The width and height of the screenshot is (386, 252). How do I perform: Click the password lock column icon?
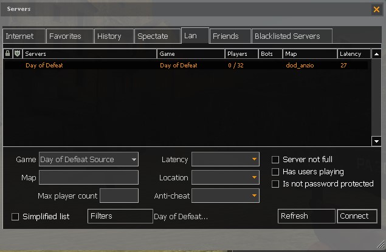click(x=7, y=54)
